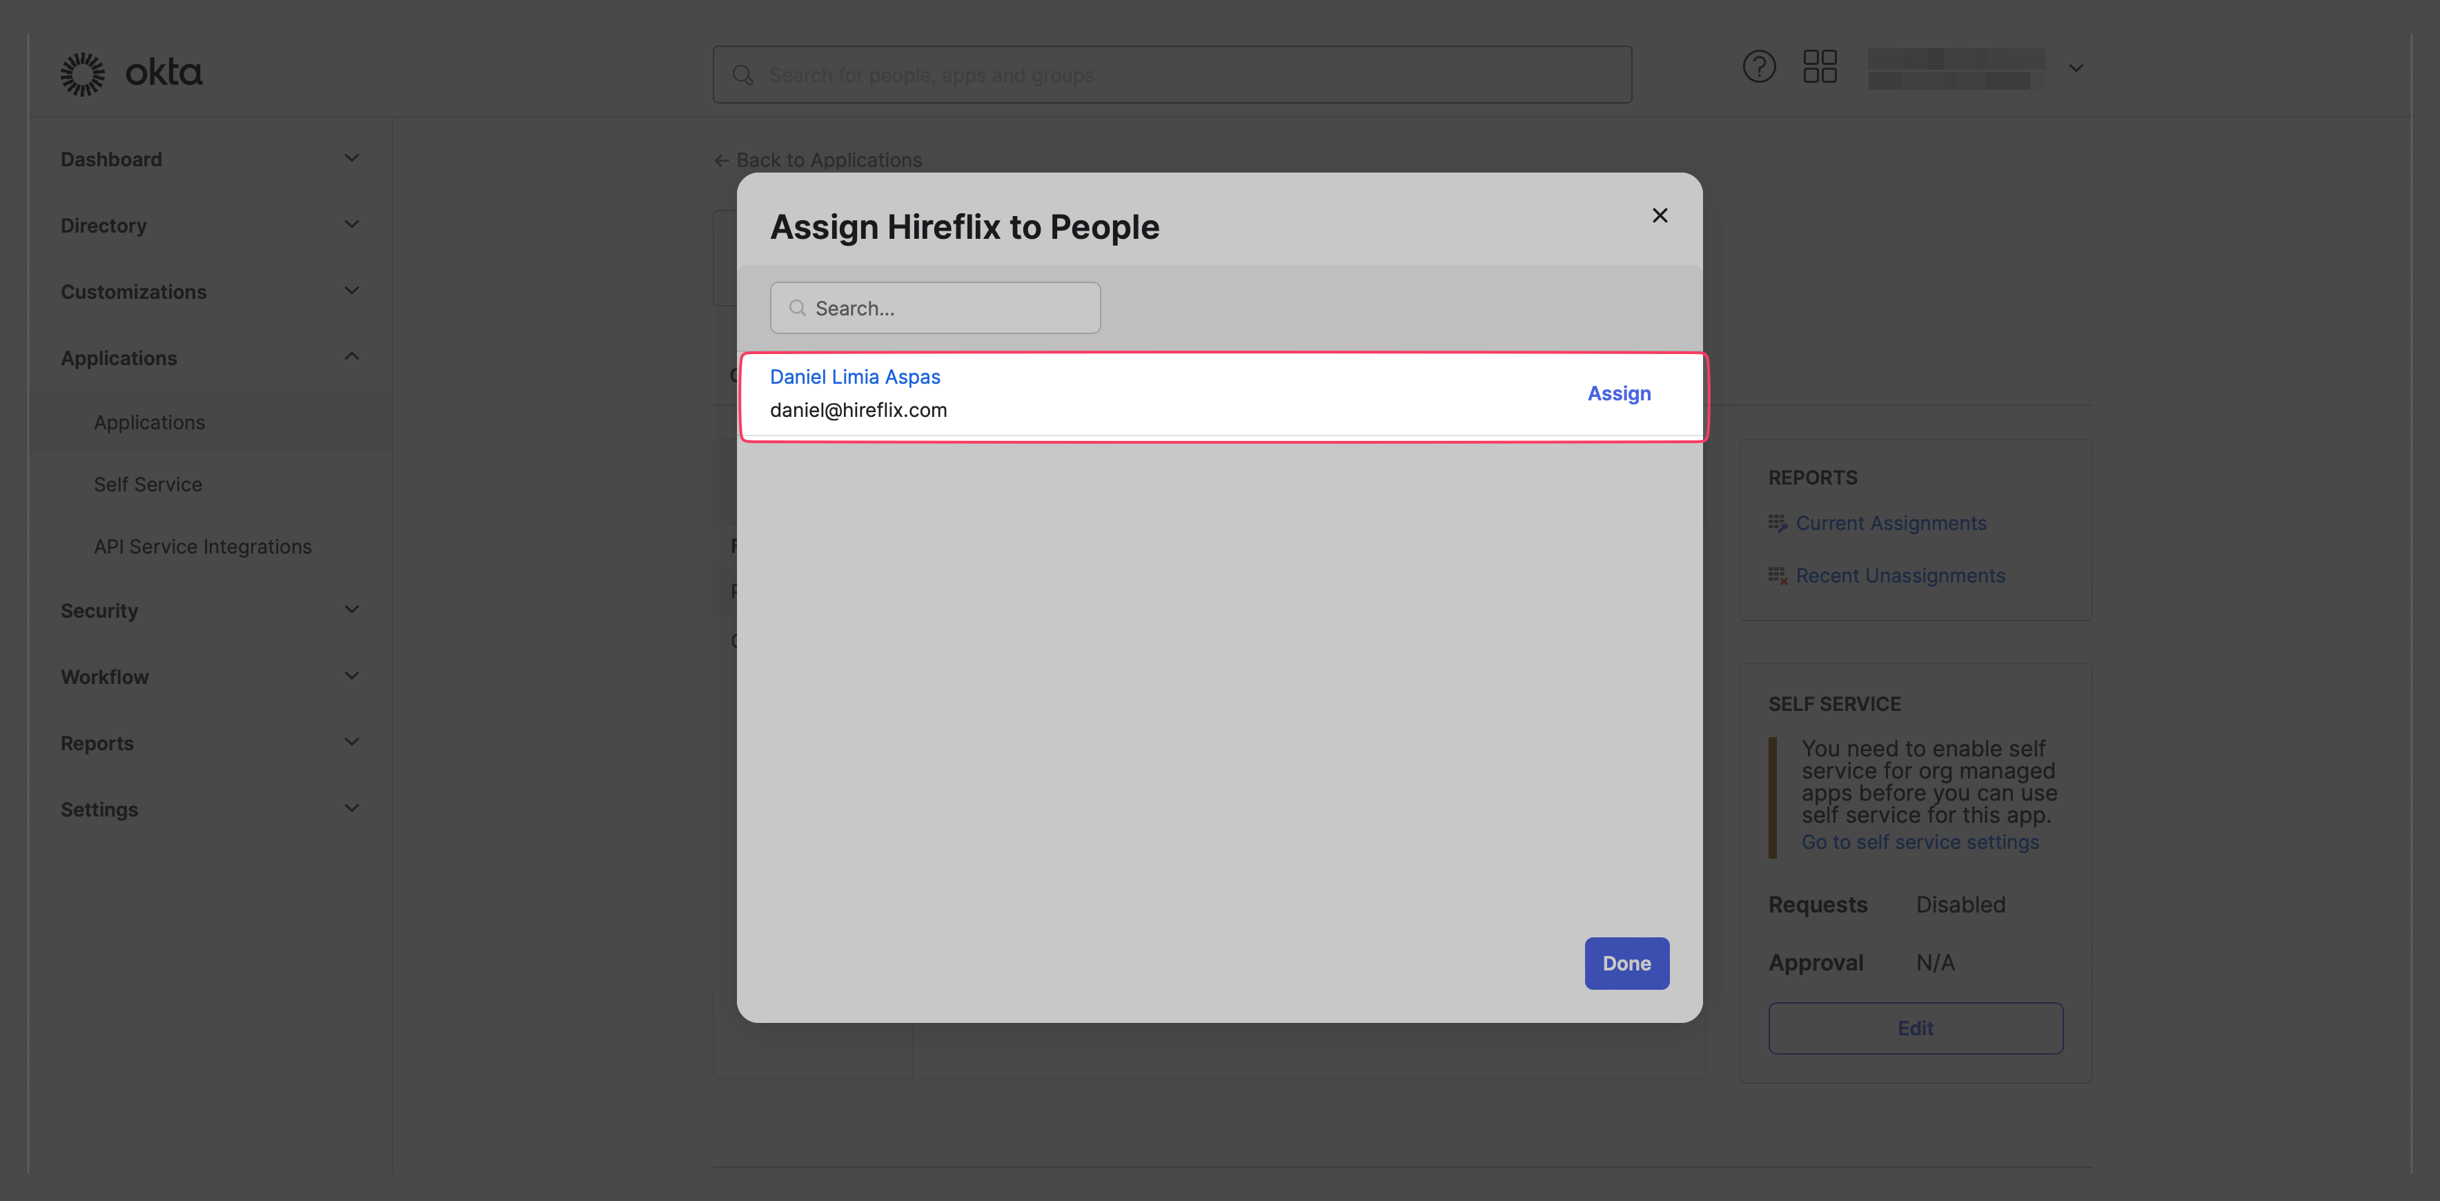This screenshot has height=1201, width=2440.
Task: Focus the Search field in the assign dialog
Action: [x=935, y=308]
